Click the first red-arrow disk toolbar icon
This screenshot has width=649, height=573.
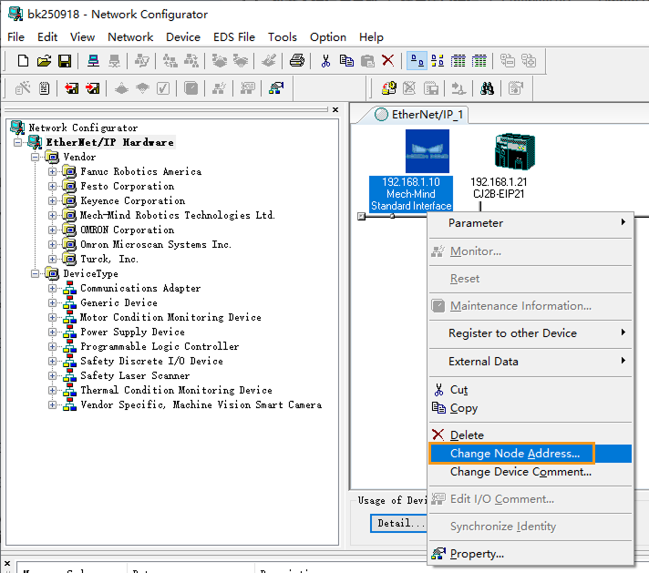point(72,88)
